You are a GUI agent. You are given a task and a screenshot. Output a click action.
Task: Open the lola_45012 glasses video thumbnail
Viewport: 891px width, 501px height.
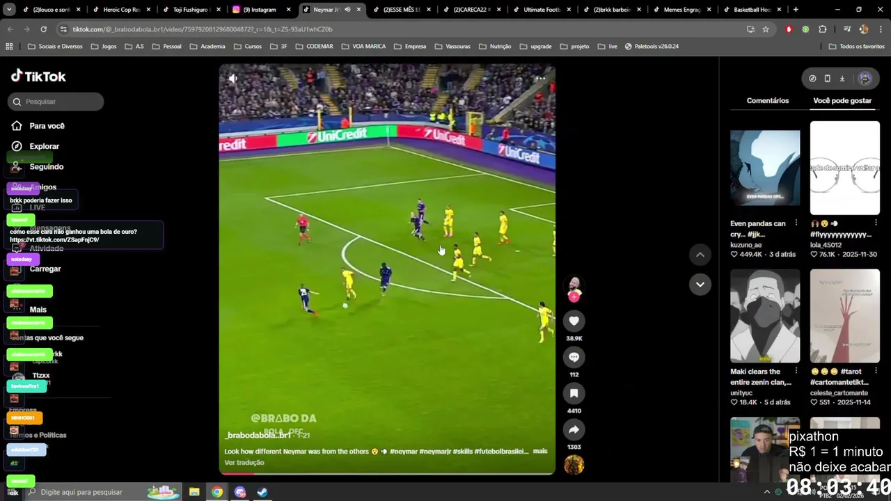click(x=845, y=168)
